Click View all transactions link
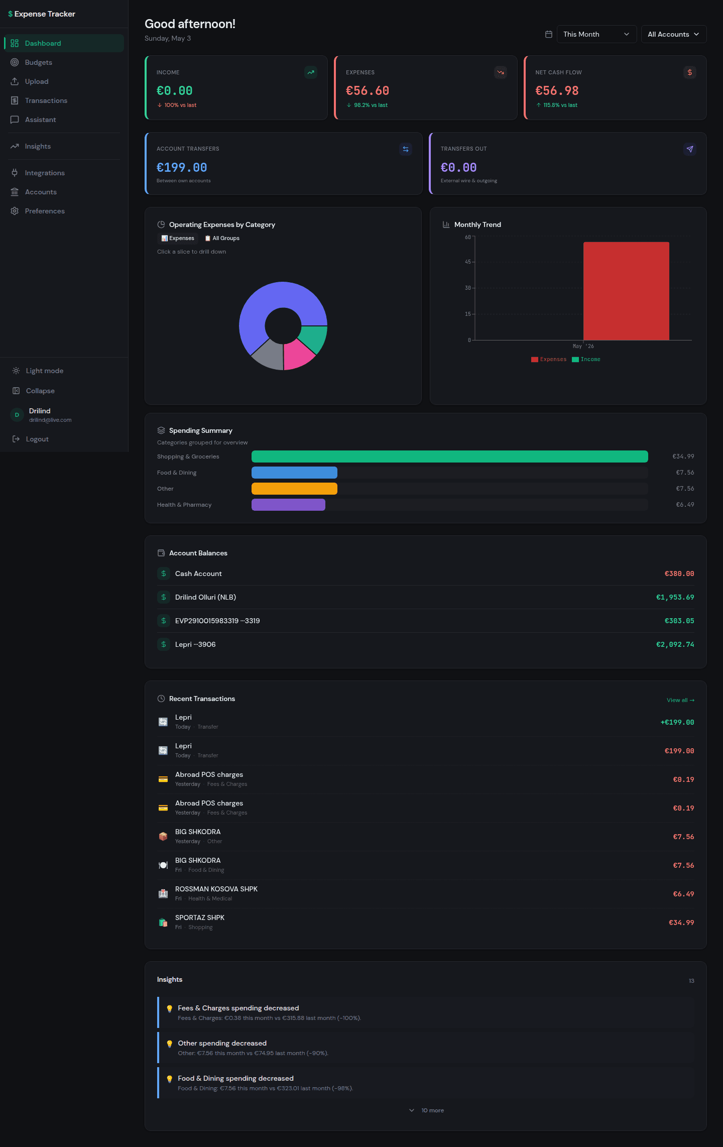The width and height of the screenshot is (723, 1147). (680, 700)
